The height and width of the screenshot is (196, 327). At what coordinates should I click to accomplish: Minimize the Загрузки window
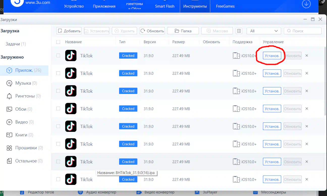[x=306, y=19]
